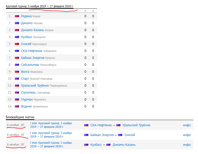This screenshot has width=198, height=154.
Task: Open the Динамо-Казань team link in standings
Action: coord(32,30)
